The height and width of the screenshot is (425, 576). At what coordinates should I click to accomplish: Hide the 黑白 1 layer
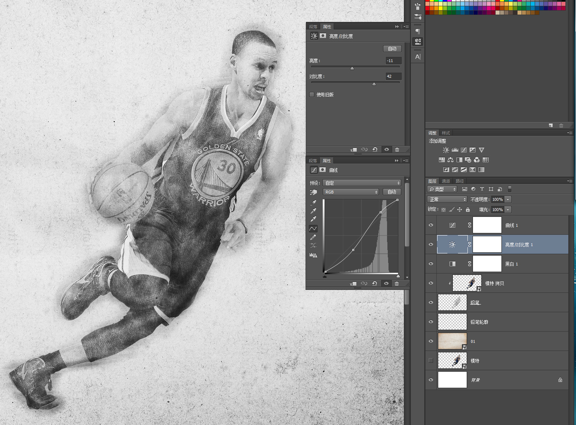click(x=431, y=264)
